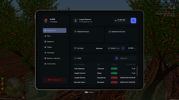Click the clan balance value 47 287 201
This screenshot has width=179, height=100.
click(121, 20)
